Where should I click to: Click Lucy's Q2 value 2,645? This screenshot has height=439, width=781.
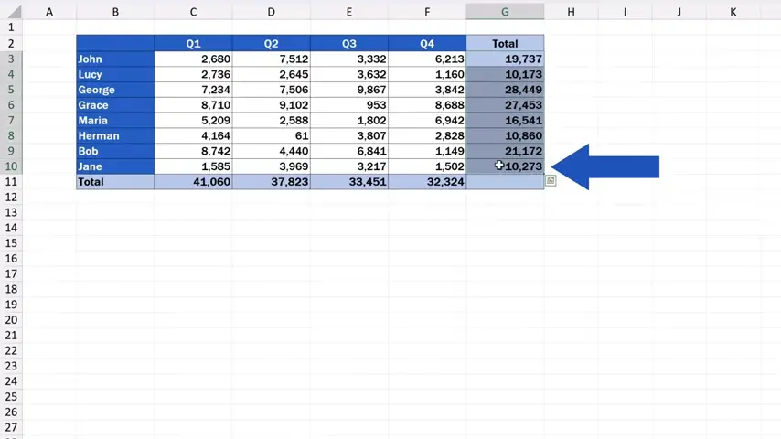271,74
